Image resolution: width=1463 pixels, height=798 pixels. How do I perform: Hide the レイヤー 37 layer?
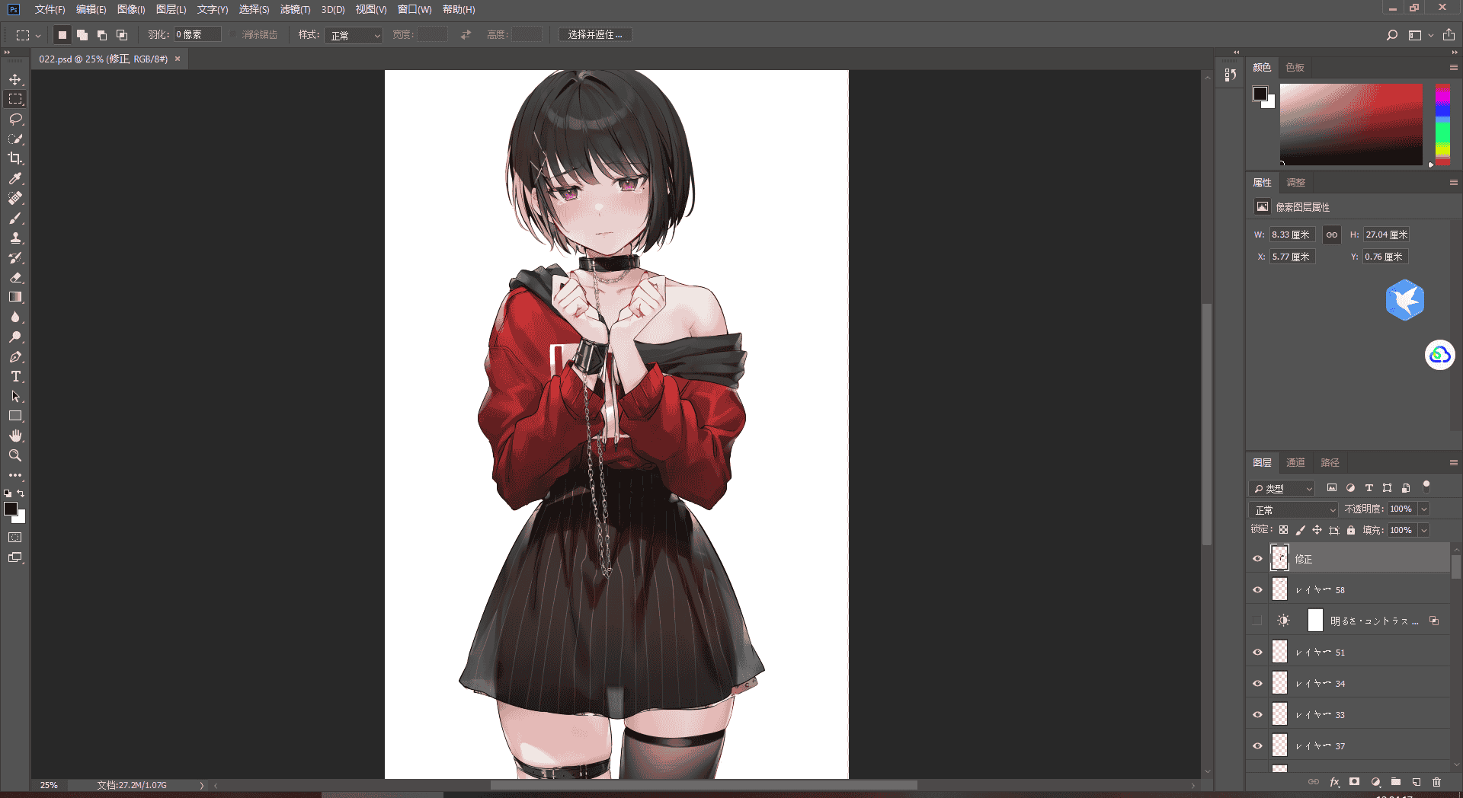1258,746
